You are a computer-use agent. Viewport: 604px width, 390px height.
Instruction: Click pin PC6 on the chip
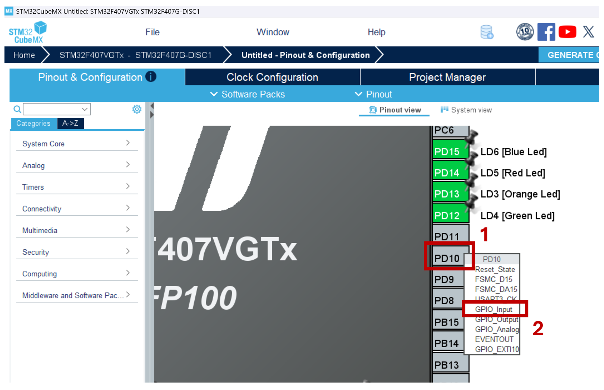point(450,131)
